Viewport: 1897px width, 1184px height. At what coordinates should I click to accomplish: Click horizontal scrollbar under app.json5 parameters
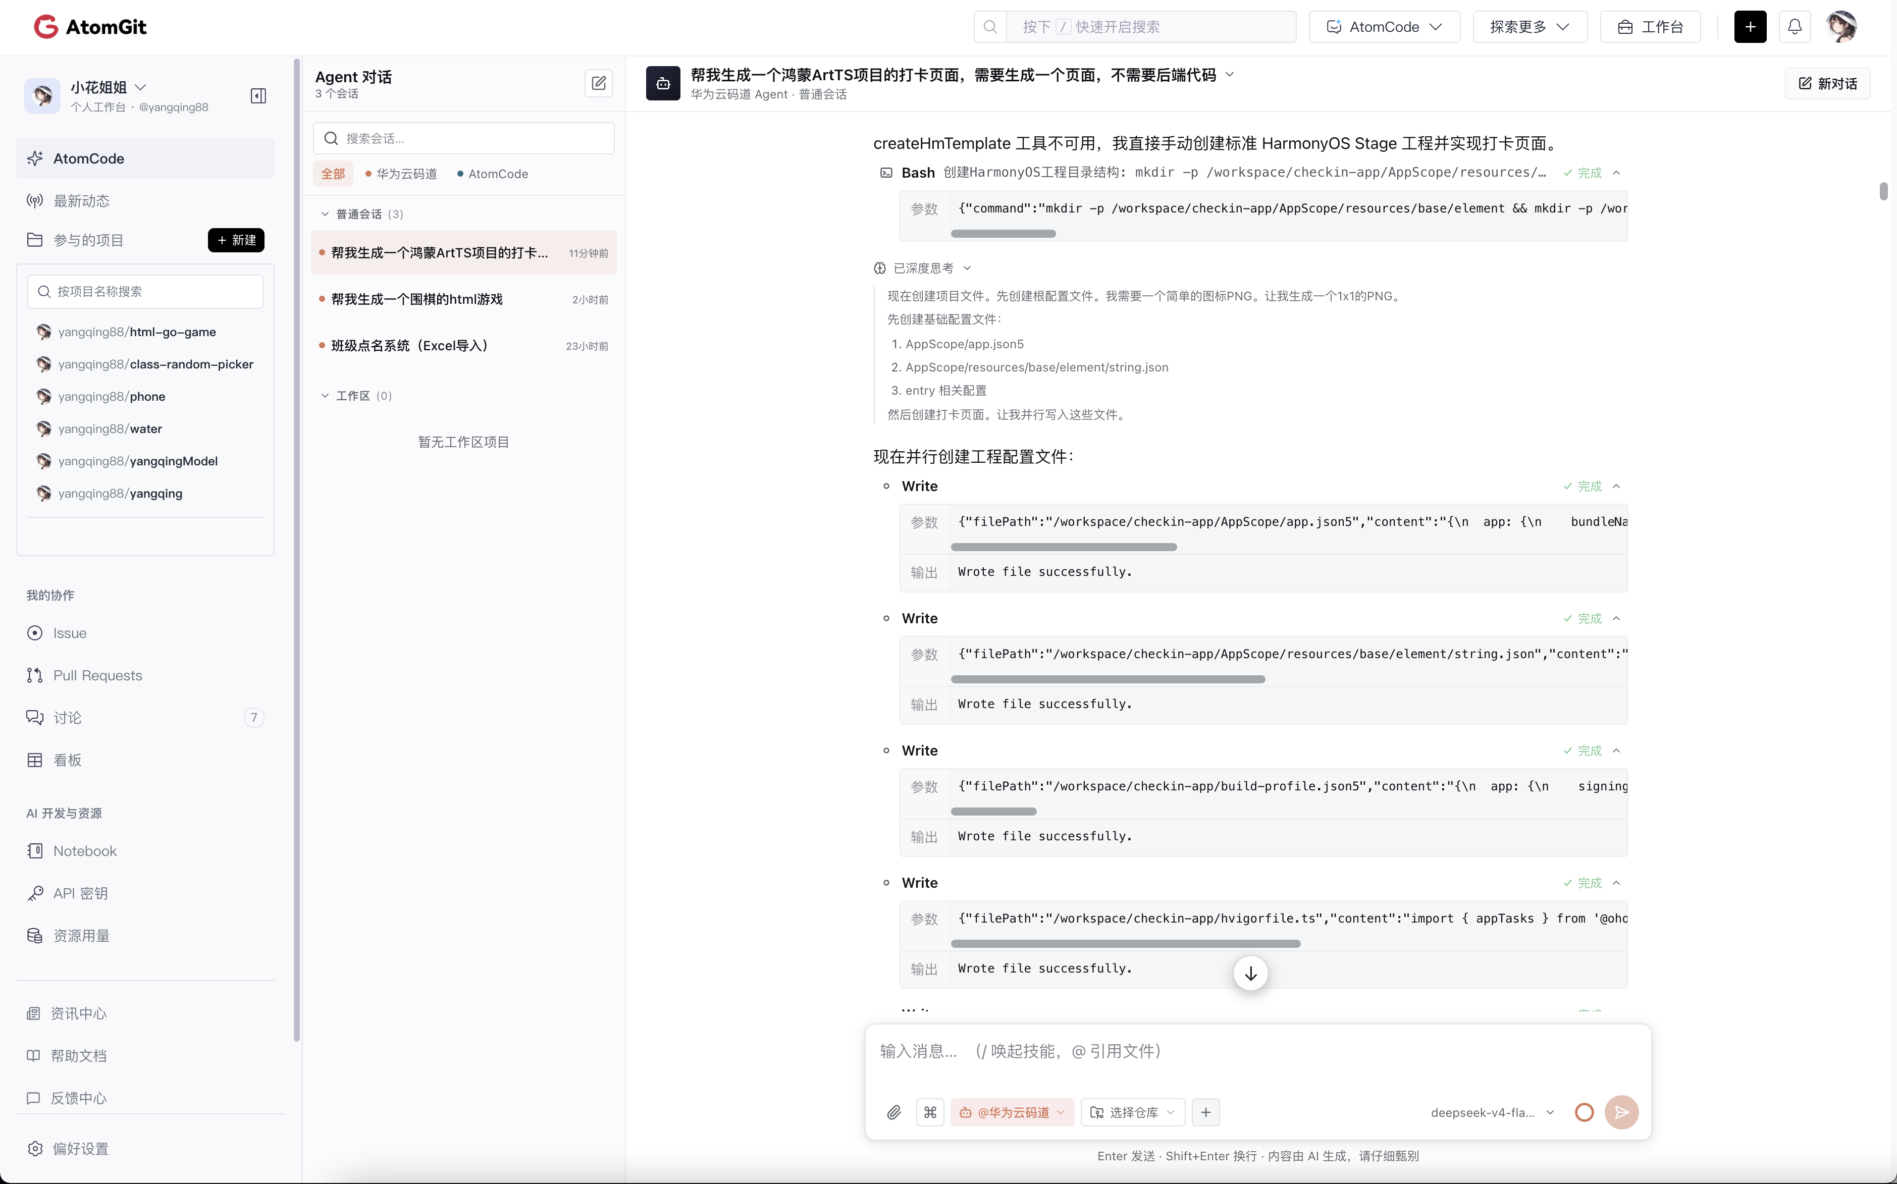(x=1064, y=547)
